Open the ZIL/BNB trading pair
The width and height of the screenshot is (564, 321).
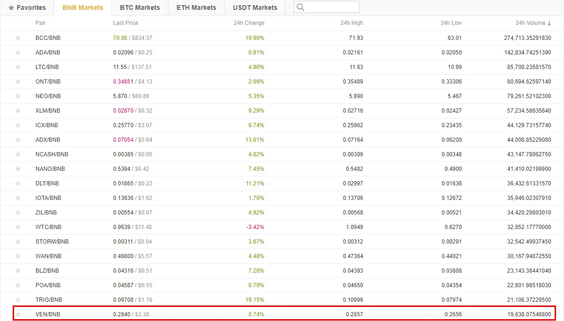pyautogui.click(x=46, y=213)
